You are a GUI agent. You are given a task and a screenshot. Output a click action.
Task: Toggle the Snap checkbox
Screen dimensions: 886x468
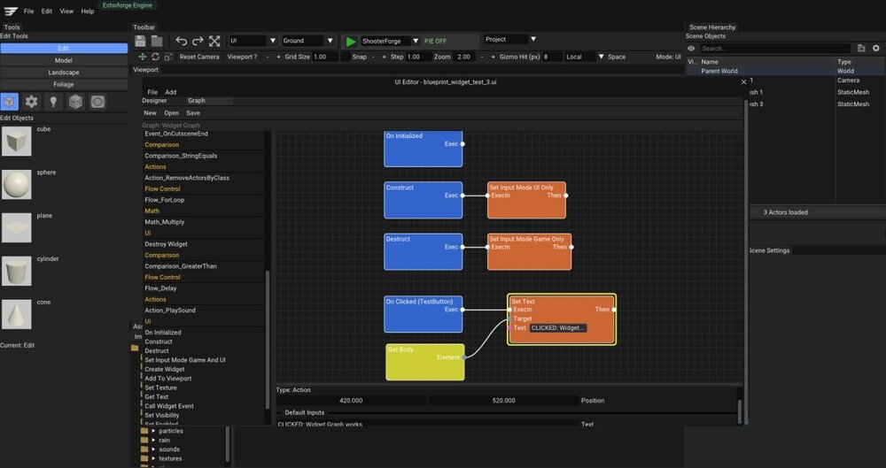point(346,57)
